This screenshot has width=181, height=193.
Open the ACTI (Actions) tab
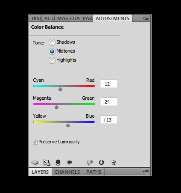tap(48, 18)
